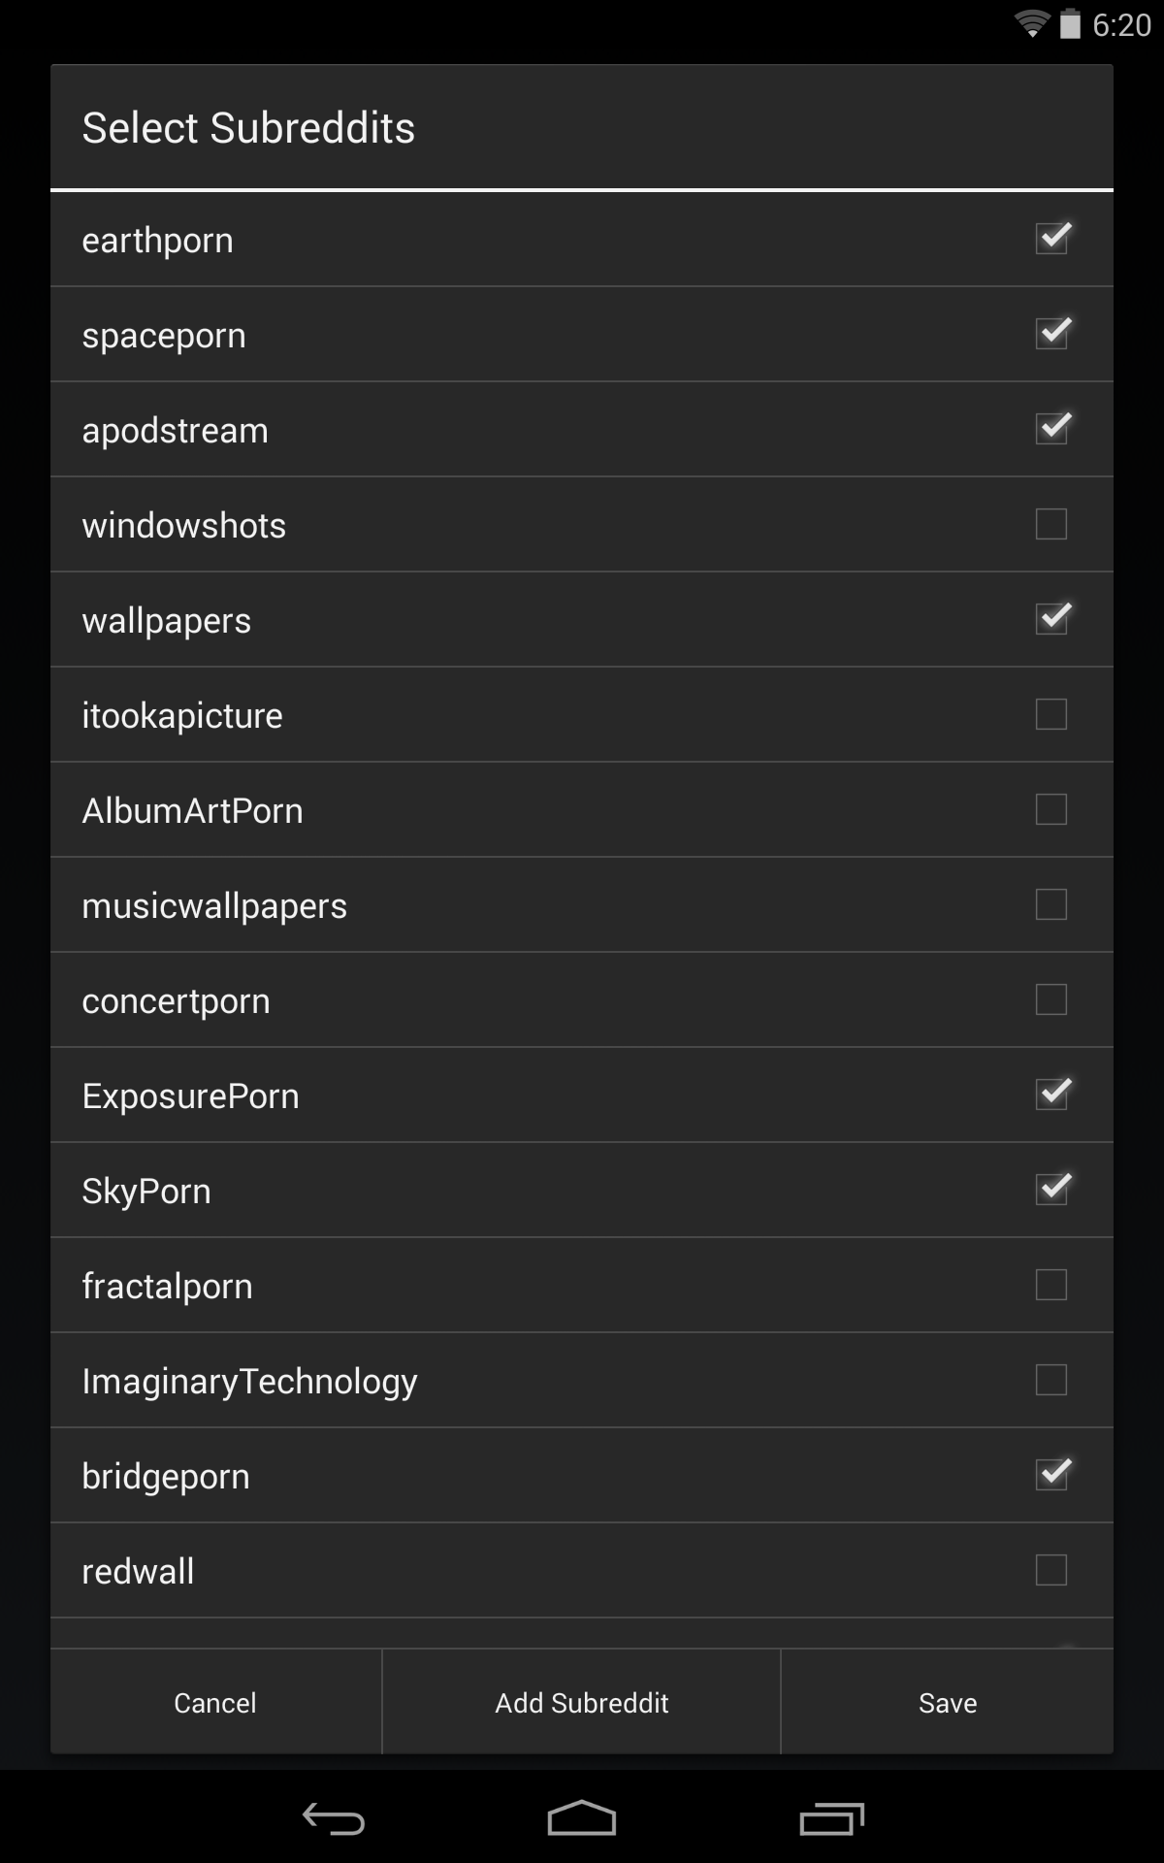1164x1863 pixels.
Task: Enable the windowshots checkbox
Action: click(1051, 524)
